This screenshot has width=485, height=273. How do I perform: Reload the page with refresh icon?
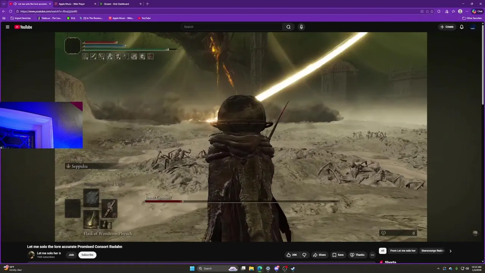(x=11, y=11)
